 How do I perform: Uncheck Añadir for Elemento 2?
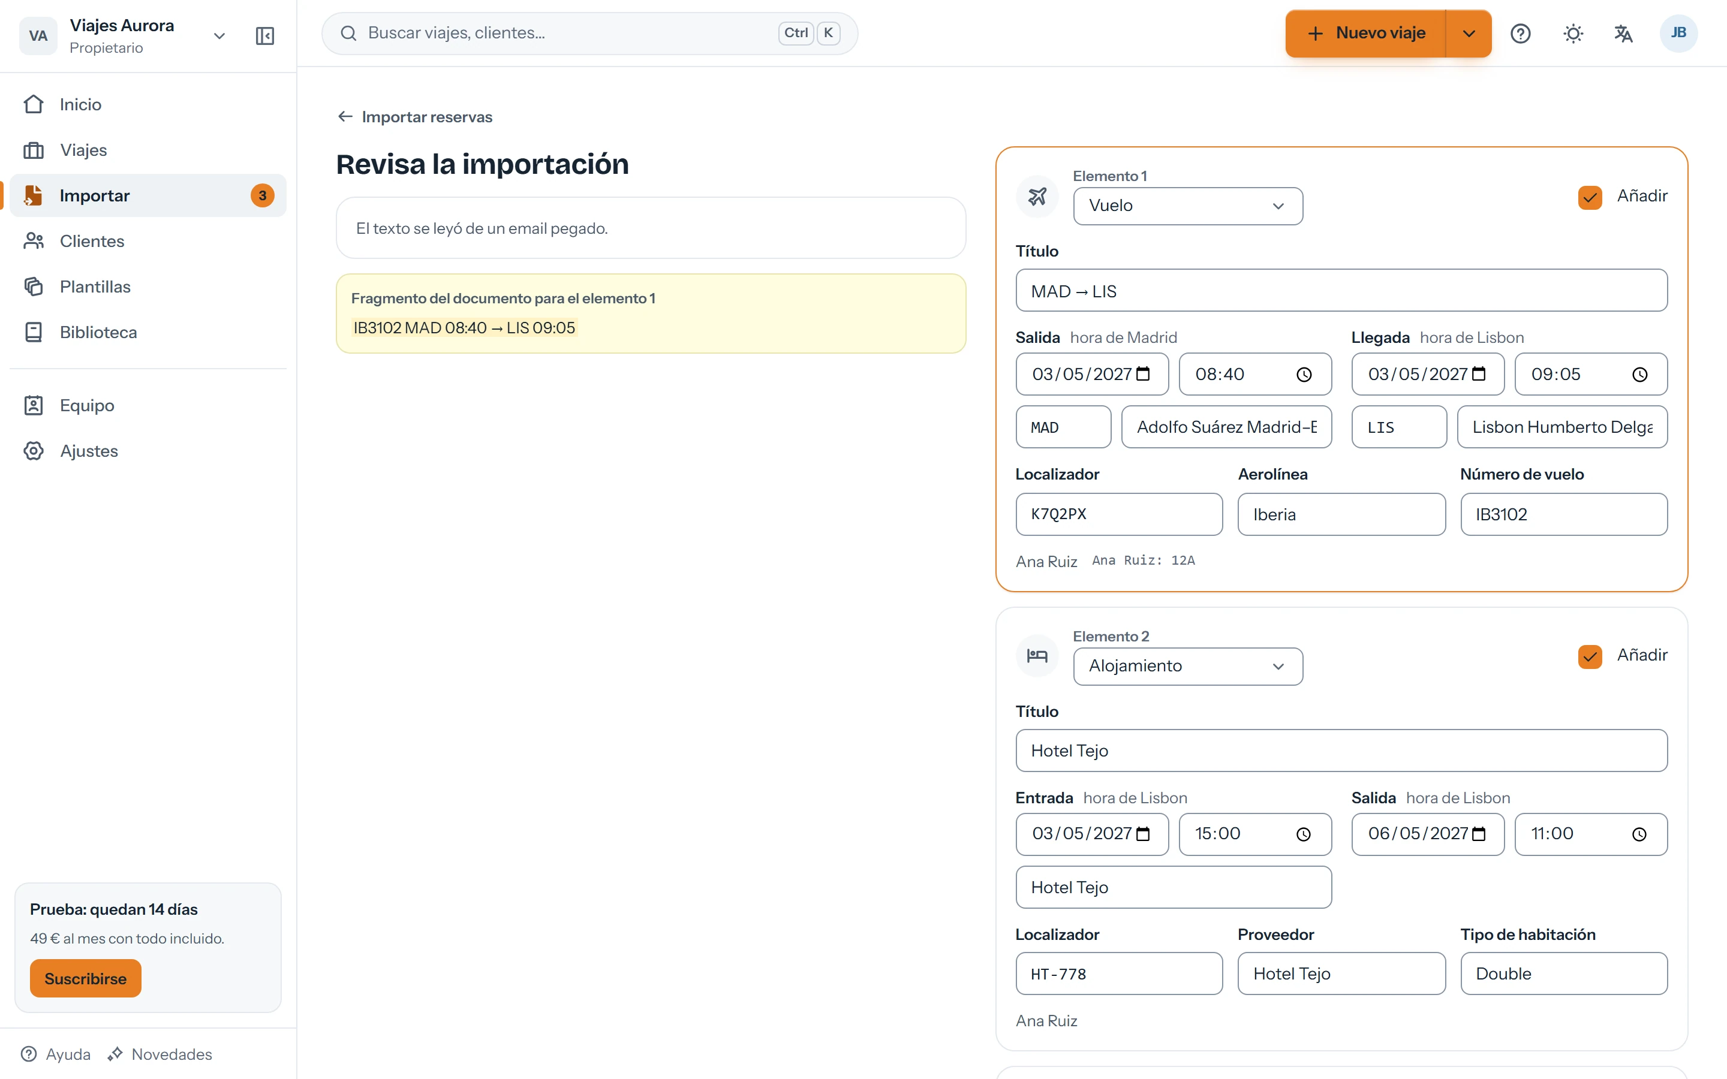pyautogui.click(x=1590, y=656)
